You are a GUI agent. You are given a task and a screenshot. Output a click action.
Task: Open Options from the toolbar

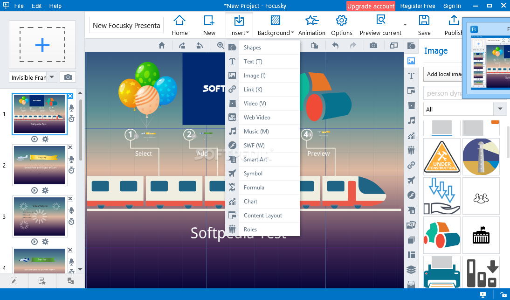(x=342, y=25)
